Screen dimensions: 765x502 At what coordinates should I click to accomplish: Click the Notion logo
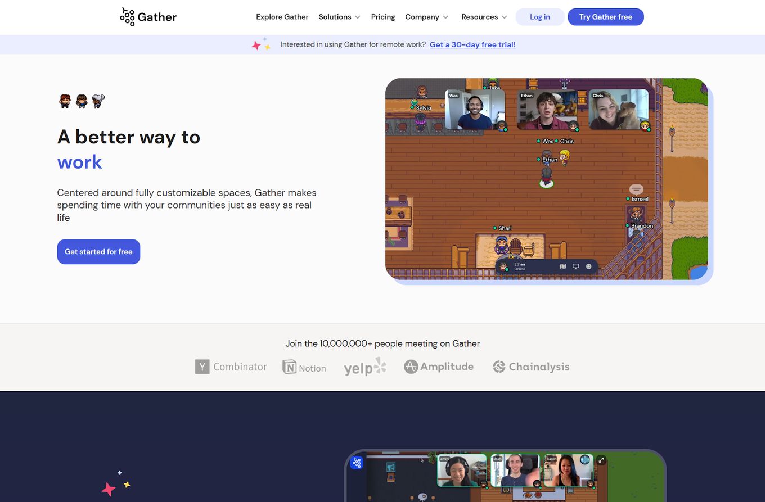(x=304, y=368)
